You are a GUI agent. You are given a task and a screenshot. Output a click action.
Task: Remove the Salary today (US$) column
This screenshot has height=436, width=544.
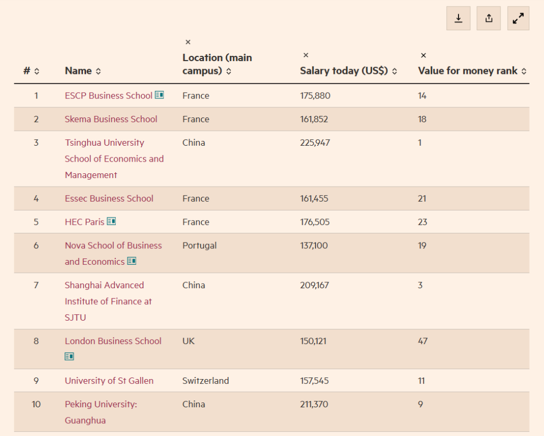click(305, 55)
